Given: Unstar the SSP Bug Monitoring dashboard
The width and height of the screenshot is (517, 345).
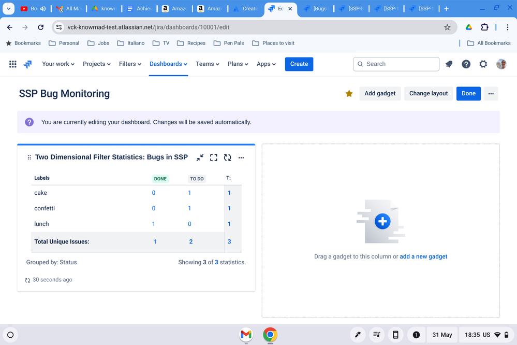Looking at the screenshot, I should [349, 94].
